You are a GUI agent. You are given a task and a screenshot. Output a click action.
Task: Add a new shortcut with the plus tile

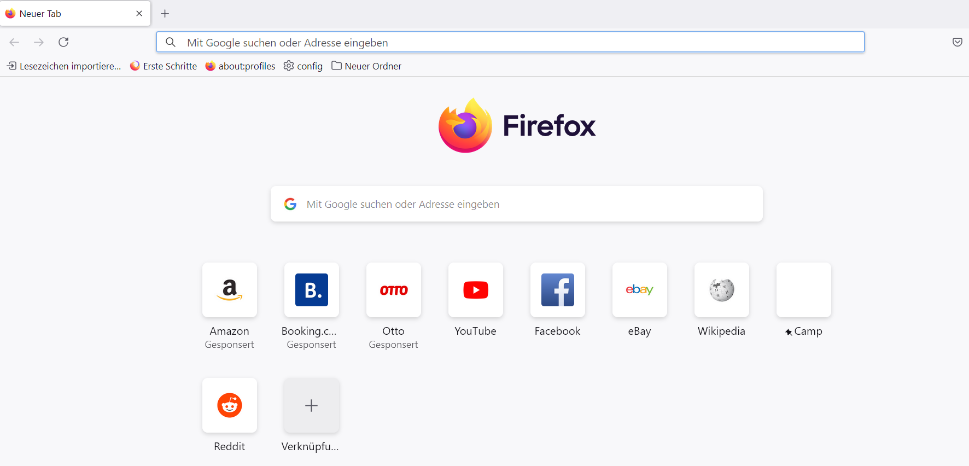click(312, 405)
